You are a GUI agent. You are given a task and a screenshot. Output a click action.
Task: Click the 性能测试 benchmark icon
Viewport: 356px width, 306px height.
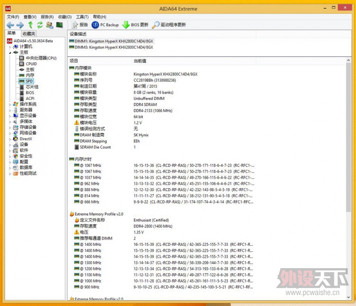pyautogui.click(x=16, y=174)
